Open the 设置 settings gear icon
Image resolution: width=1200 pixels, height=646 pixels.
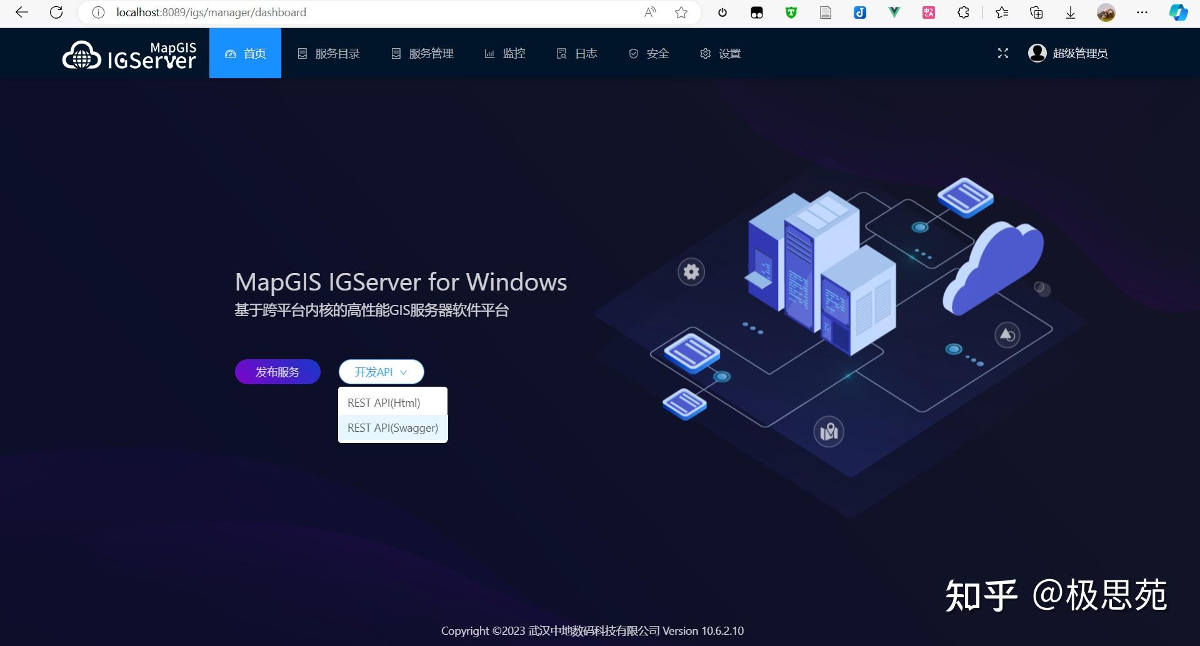tap(706, 53)
